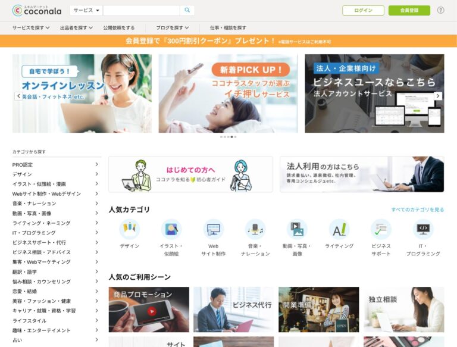Image resolution: width=457 pixels, height=347 pixels.
Task: Open 独立相談 scene card
Action: pyautogui.click(x=404, y=310)
